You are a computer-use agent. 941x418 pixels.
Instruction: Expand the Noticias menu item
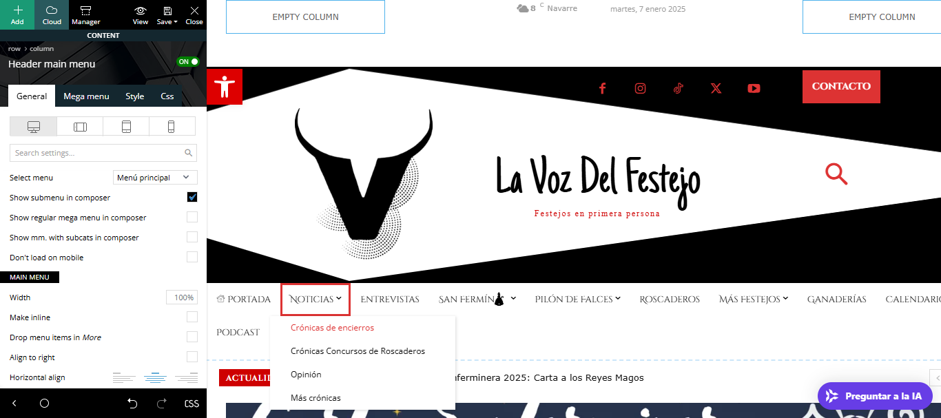pyautogui.click(x=316, y=300)
